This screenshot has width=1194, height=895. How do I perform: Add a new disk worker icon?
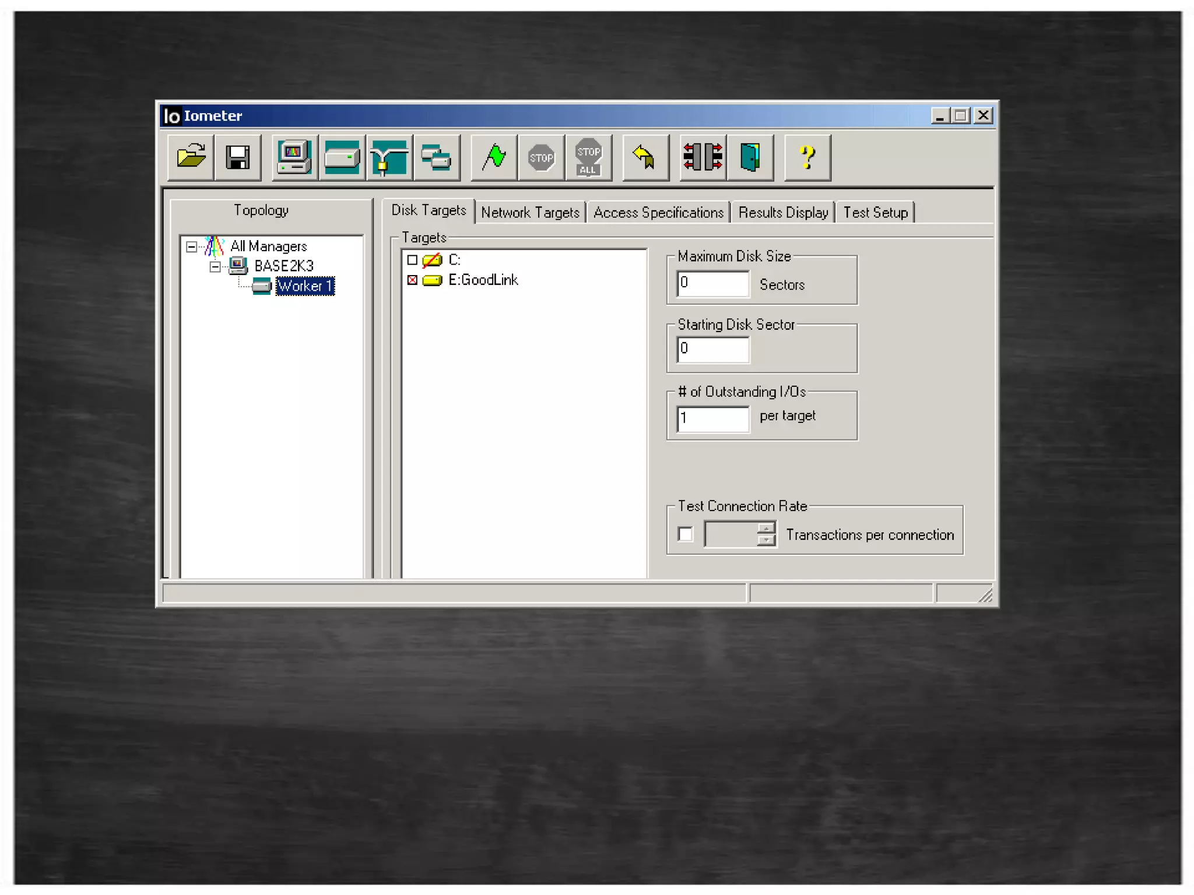tap(342, 157)
